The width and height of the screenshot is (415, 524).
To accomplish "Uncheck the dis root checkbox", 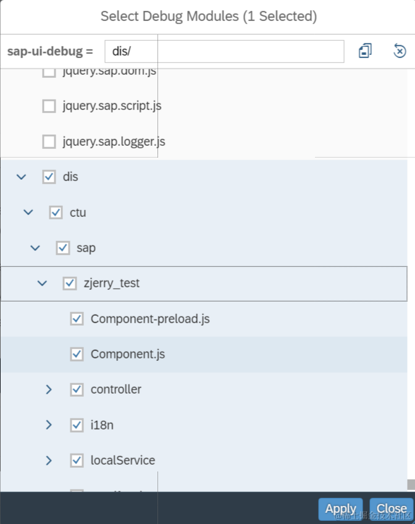I will (x=49, y=177).
